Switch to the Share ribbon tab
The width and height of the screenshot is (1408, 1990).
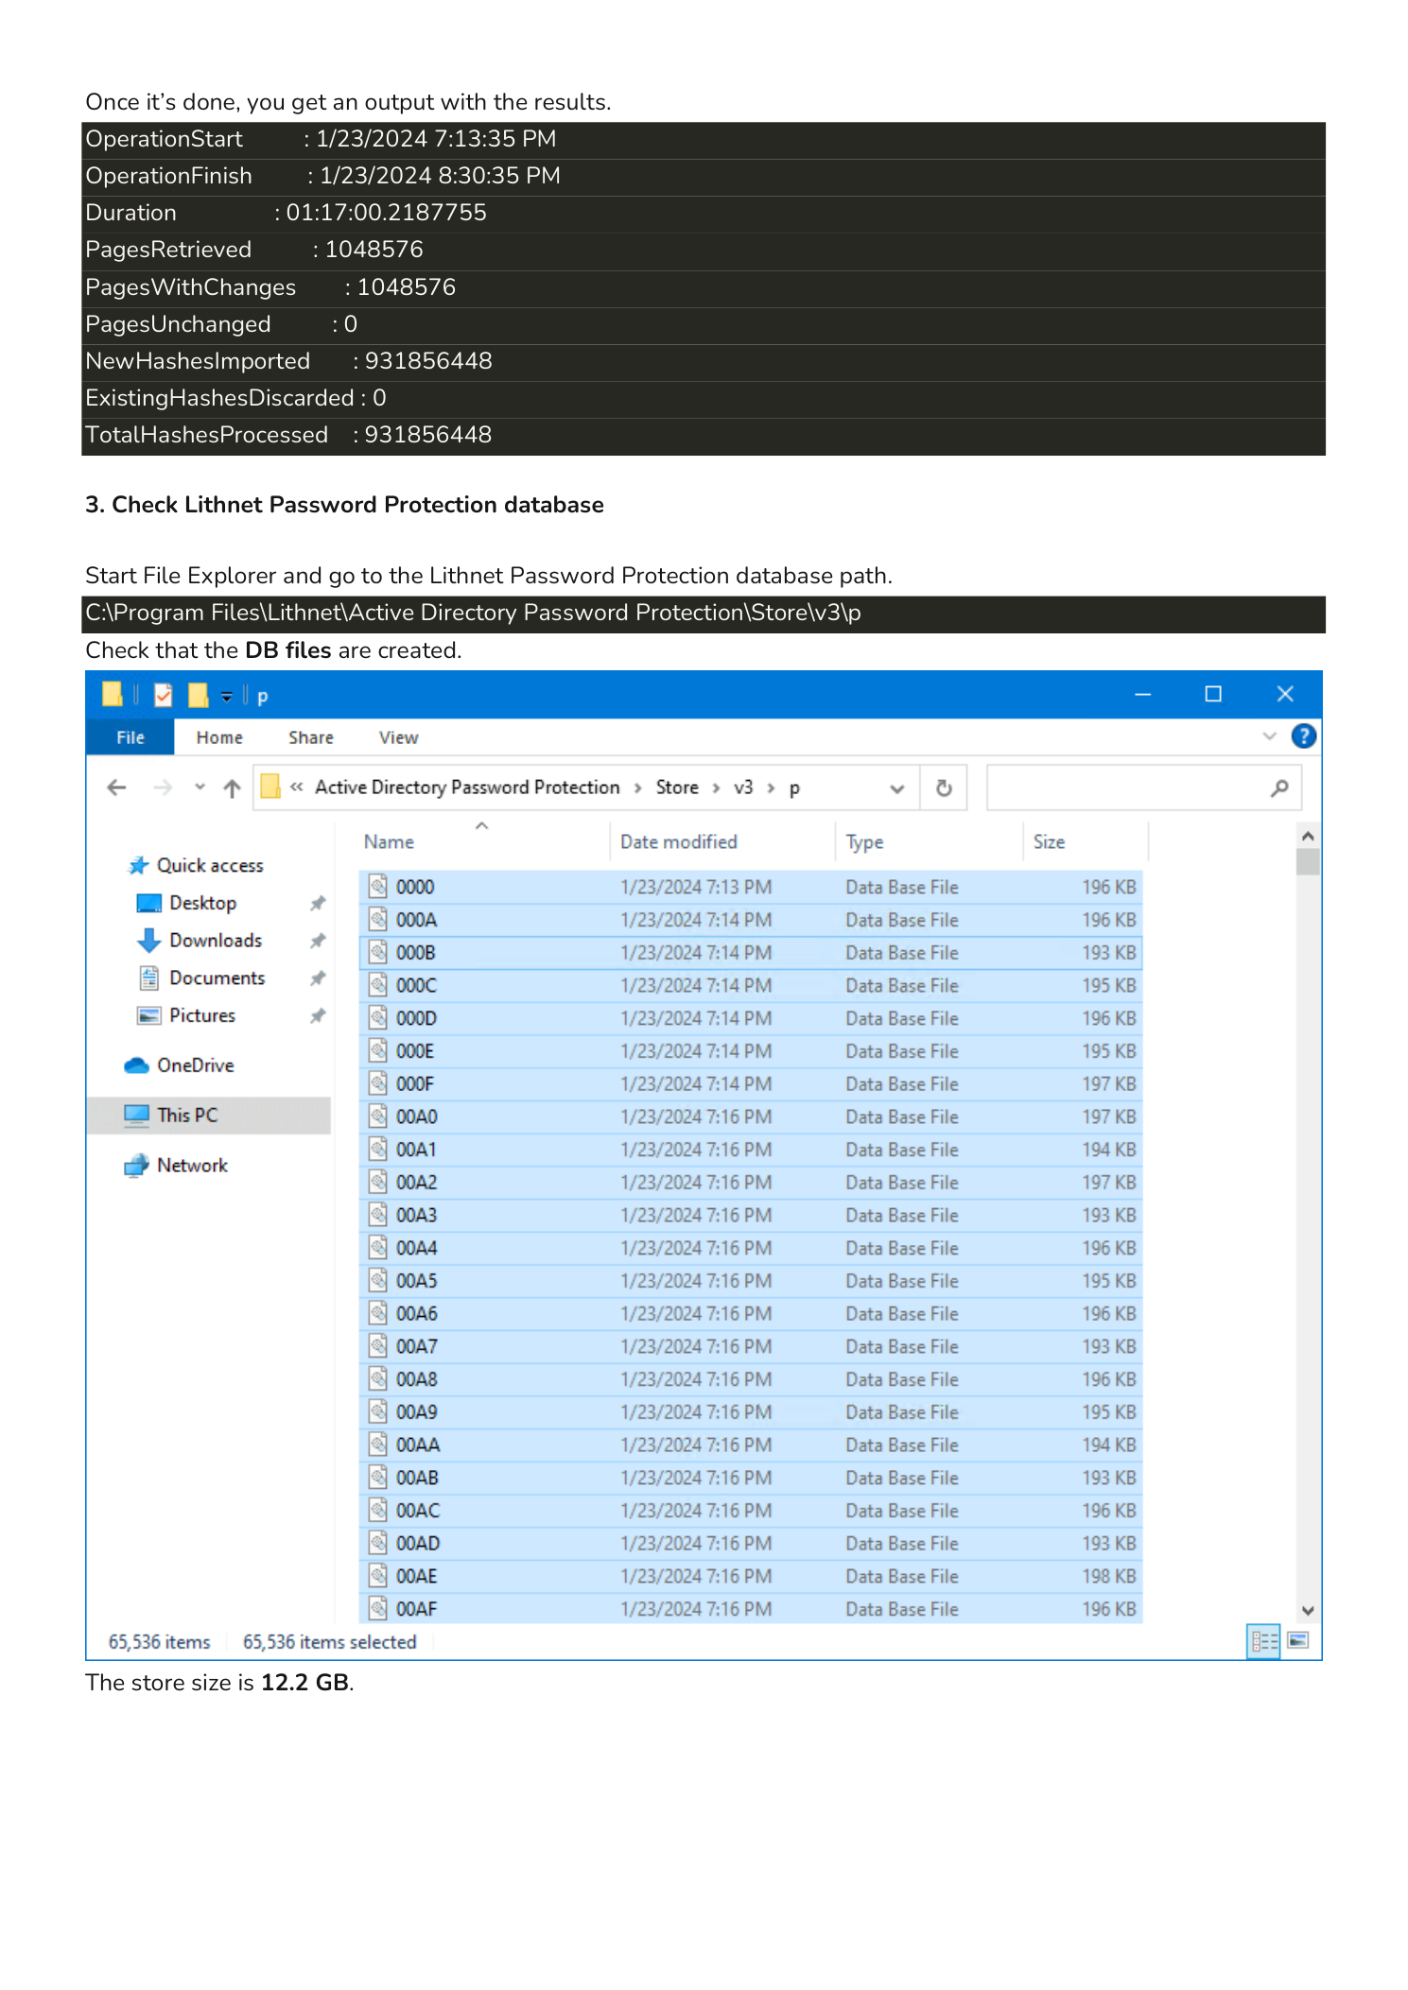click(311, 737)
